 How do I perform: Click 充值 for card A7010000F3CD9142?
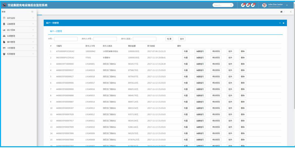pyautogui.click(x=185, y=51)
